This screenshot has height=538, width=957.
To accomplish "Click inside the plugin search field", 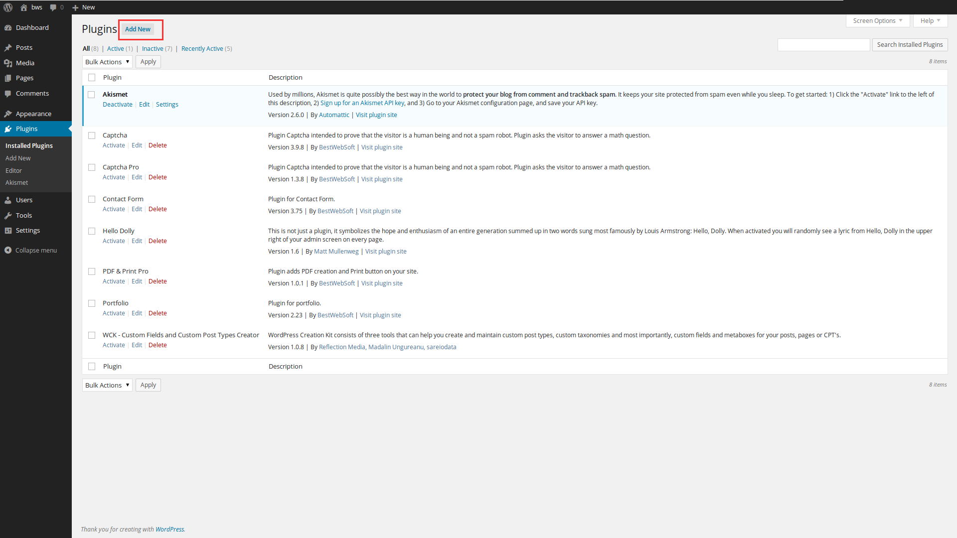I will tap(824, 44).
